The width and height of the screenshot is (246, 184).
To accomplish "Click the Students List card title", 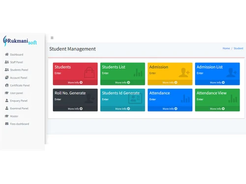I will point(114,67).
